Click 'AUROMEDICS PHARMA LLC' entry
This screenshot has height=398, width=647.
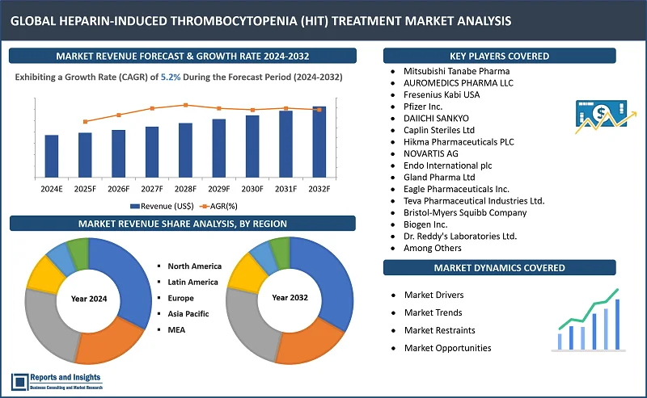pos(459,83)
